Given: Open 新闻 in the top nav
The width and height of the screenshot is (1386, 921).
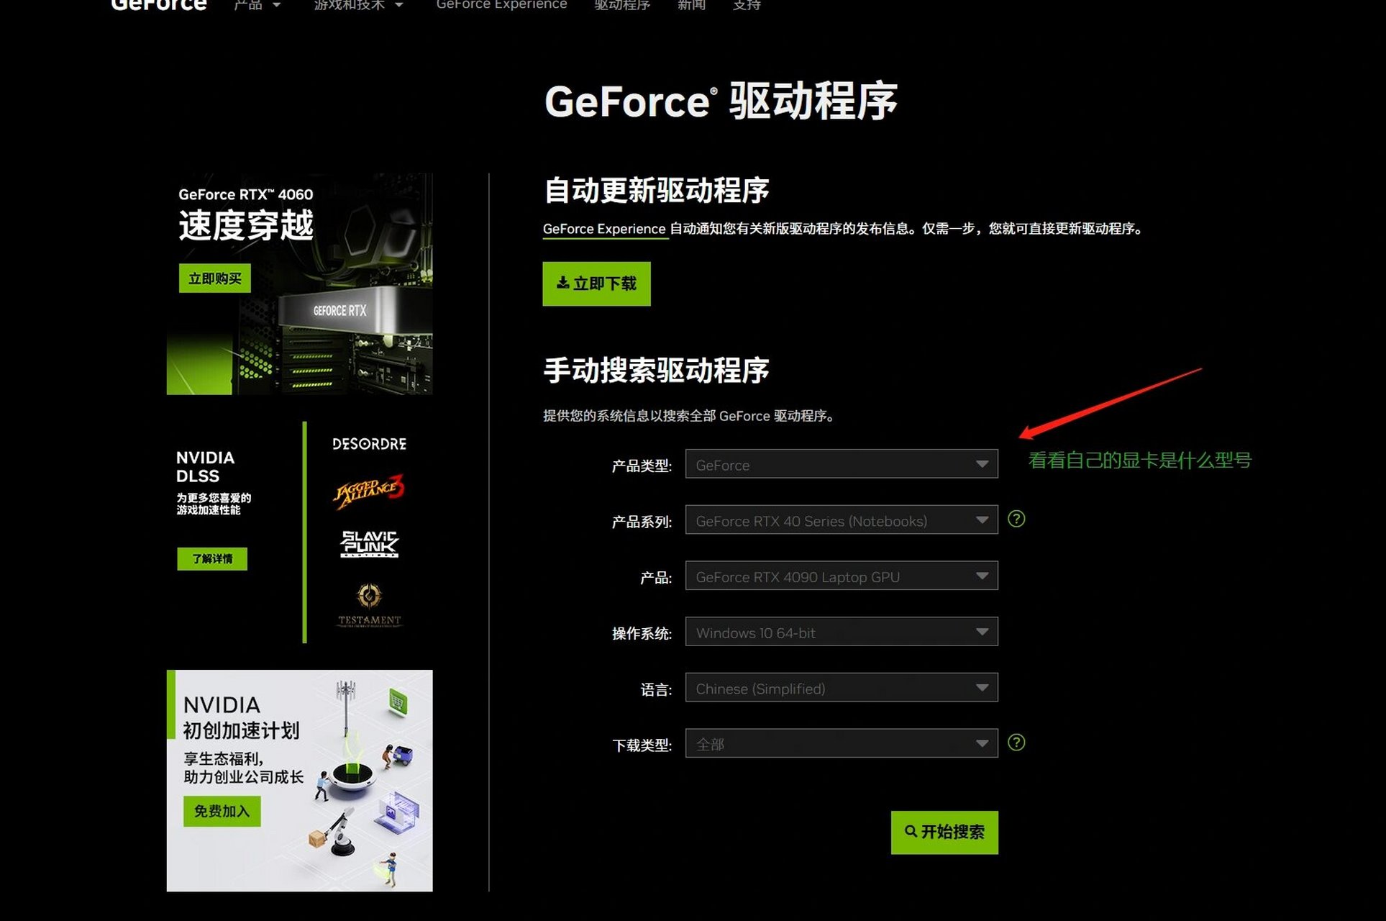Looking at the screenshot, I should [x=691, y=5].
